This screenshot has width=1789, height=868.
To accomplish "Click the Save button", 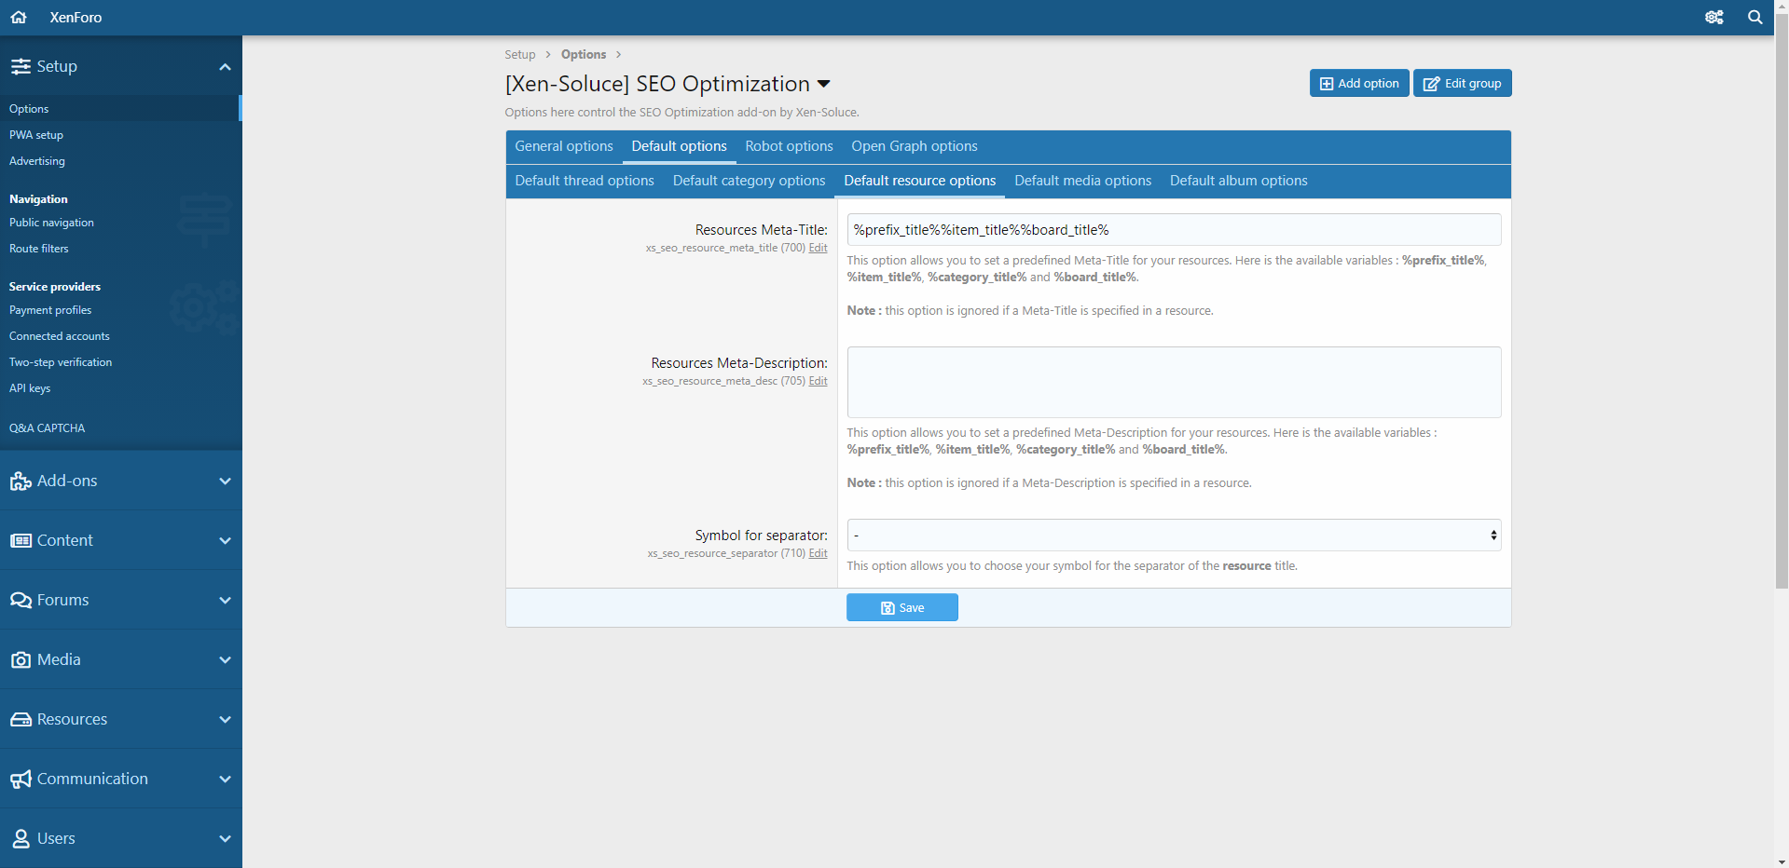I will click(x=901, y=607).
